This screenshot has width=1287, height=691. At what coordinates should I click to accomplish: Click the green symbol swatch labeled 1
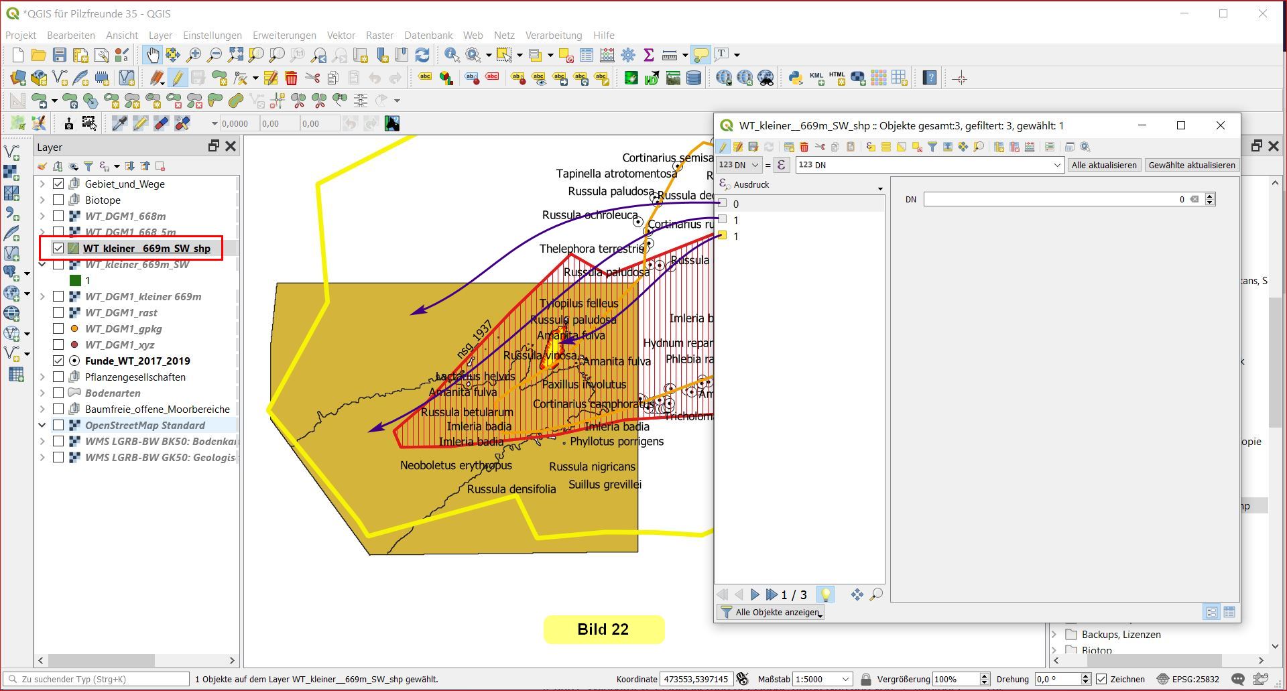(75, 280)
